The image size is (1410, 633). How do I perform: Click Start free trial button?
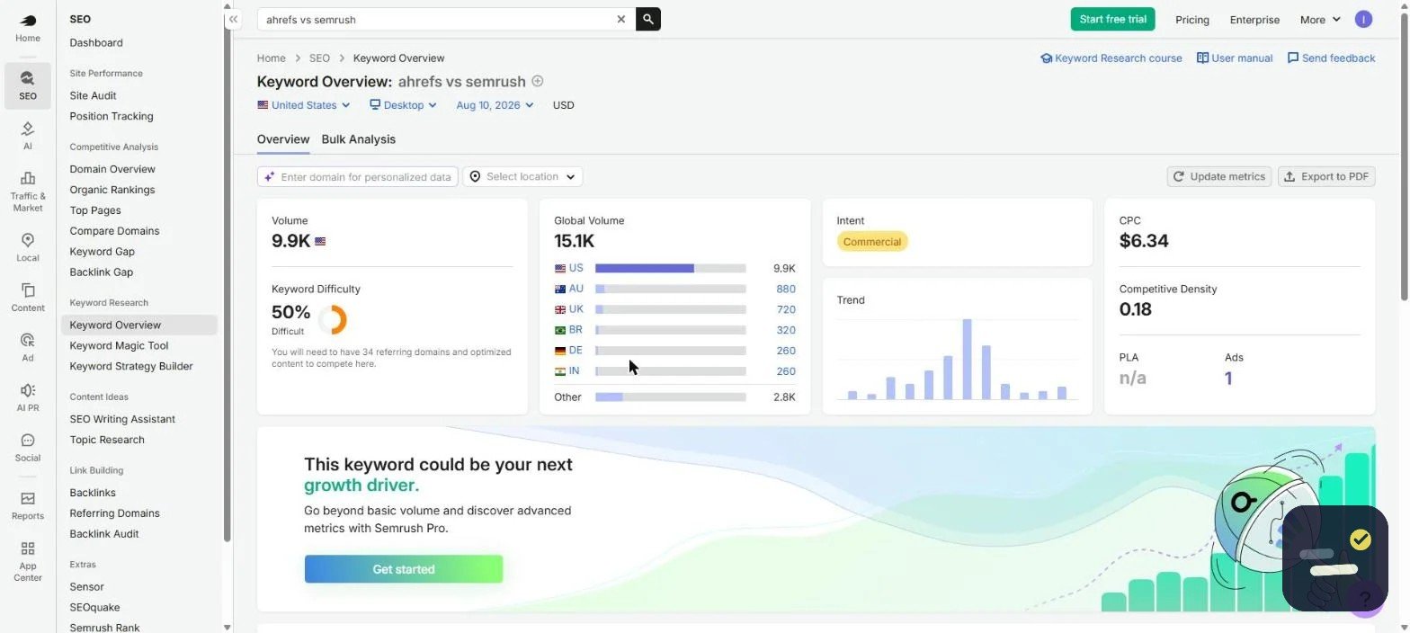point(1112,19)
